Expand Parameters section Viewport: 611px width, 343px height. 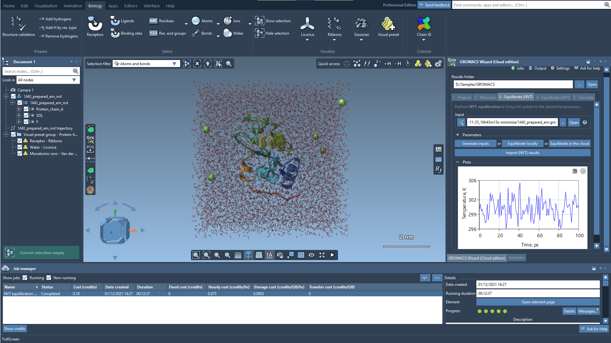click(458, 135)
